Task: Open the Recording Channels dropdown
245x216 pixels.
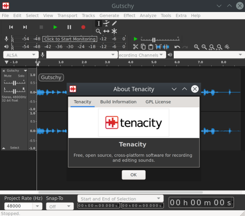Action: click(142, 55)
